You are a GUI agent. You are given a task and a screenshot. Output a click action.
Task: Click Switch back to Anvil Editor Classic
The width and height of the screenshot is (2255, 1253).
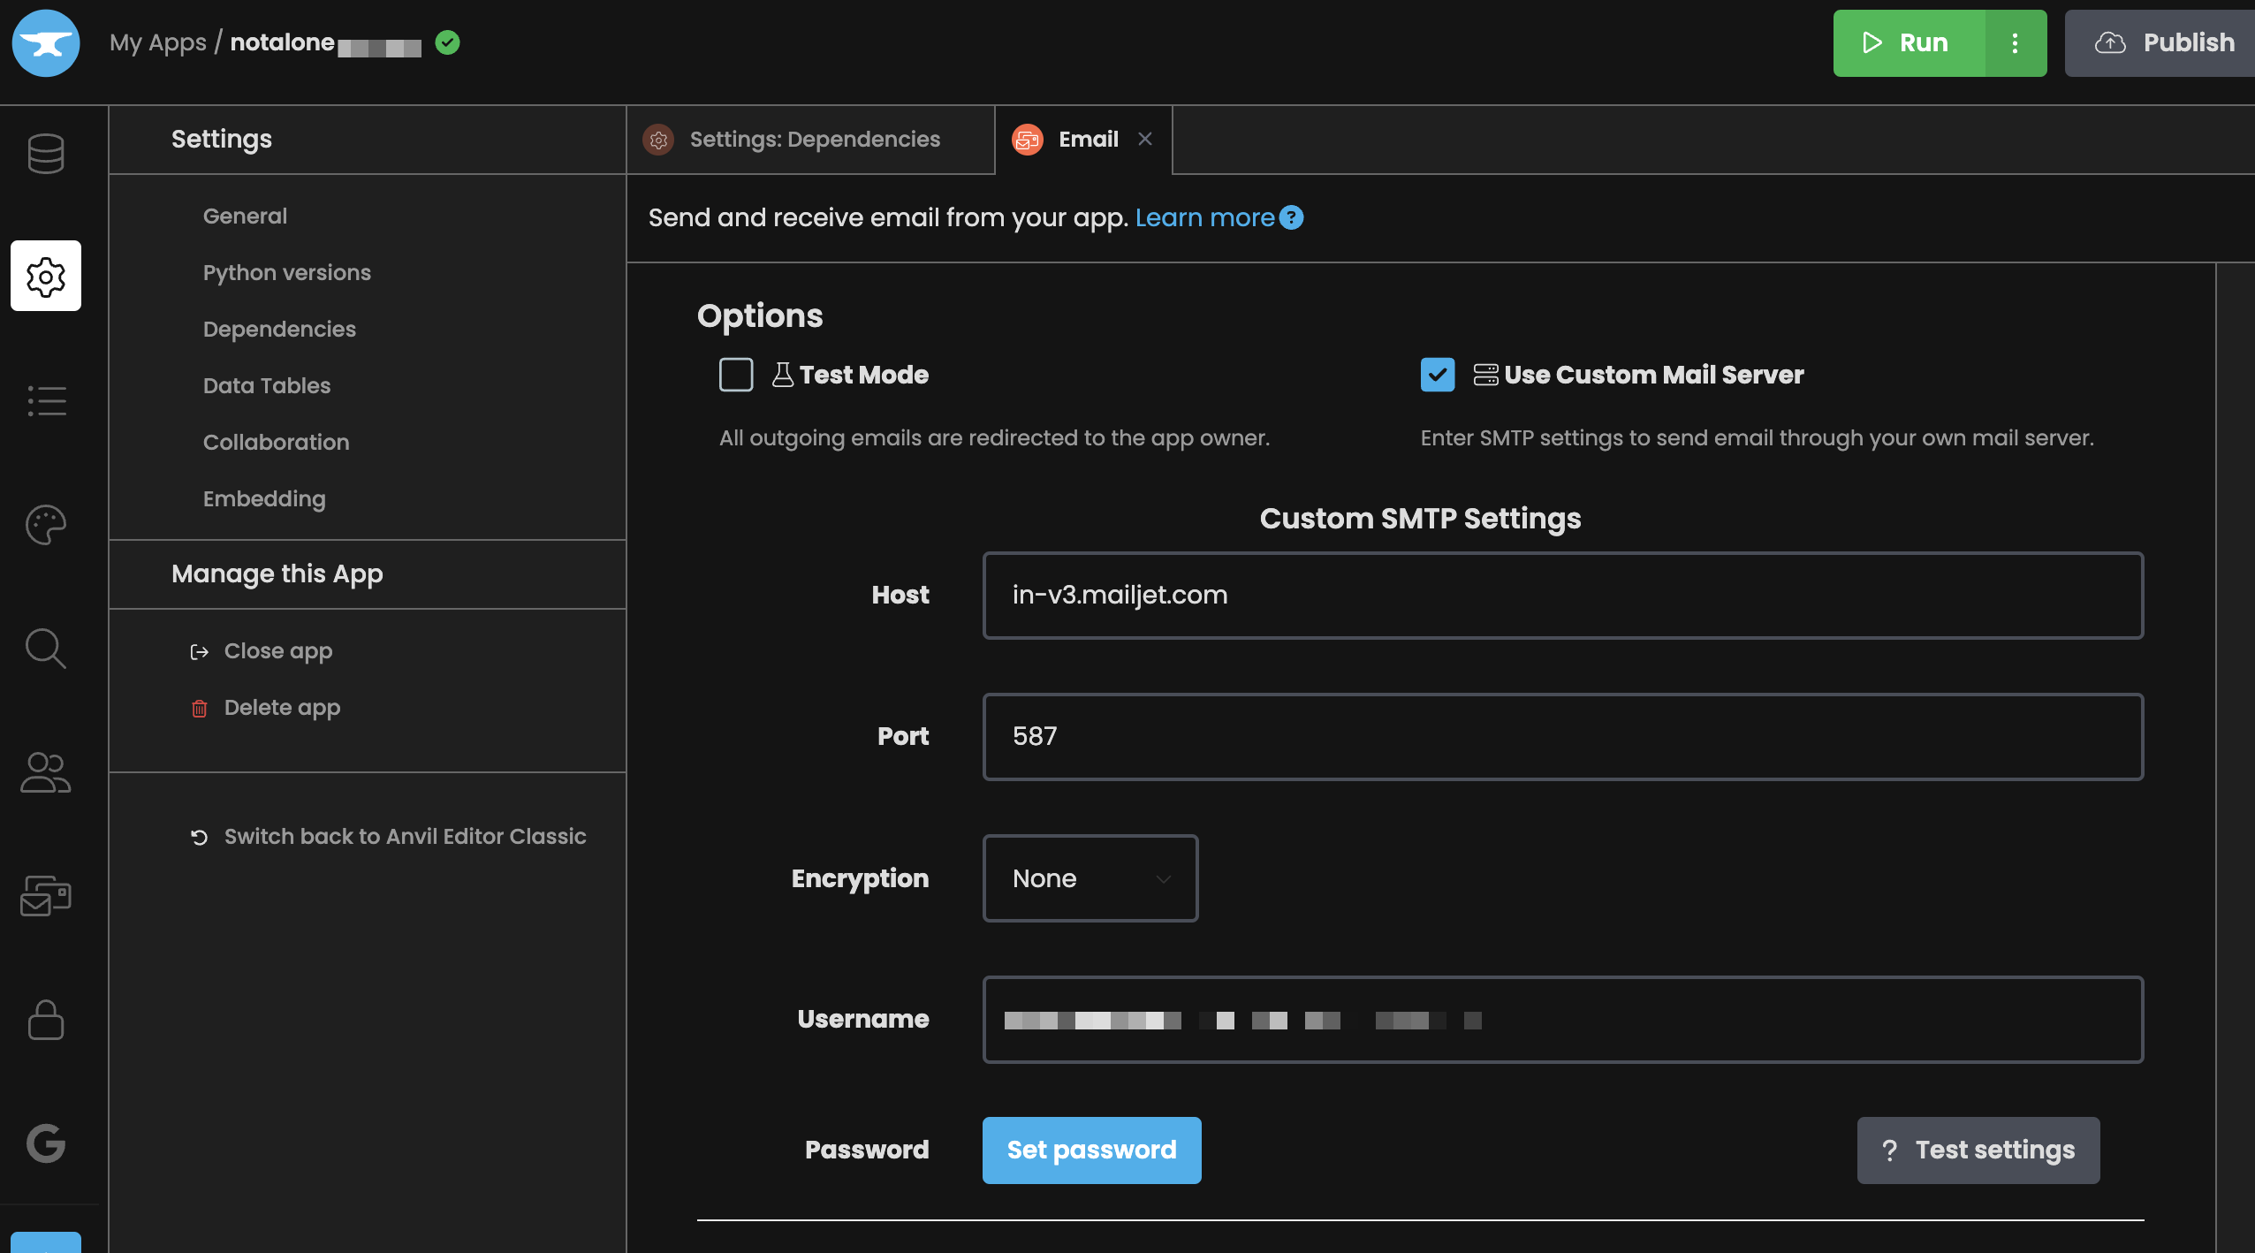click(406, 837)
